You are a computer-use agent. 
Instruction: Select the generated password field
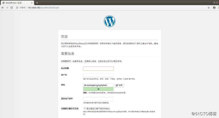[98, 85]
